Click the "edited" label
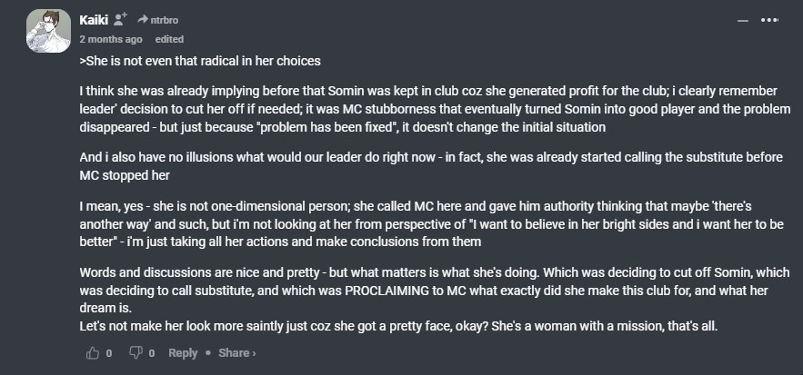 click(169, 39)
